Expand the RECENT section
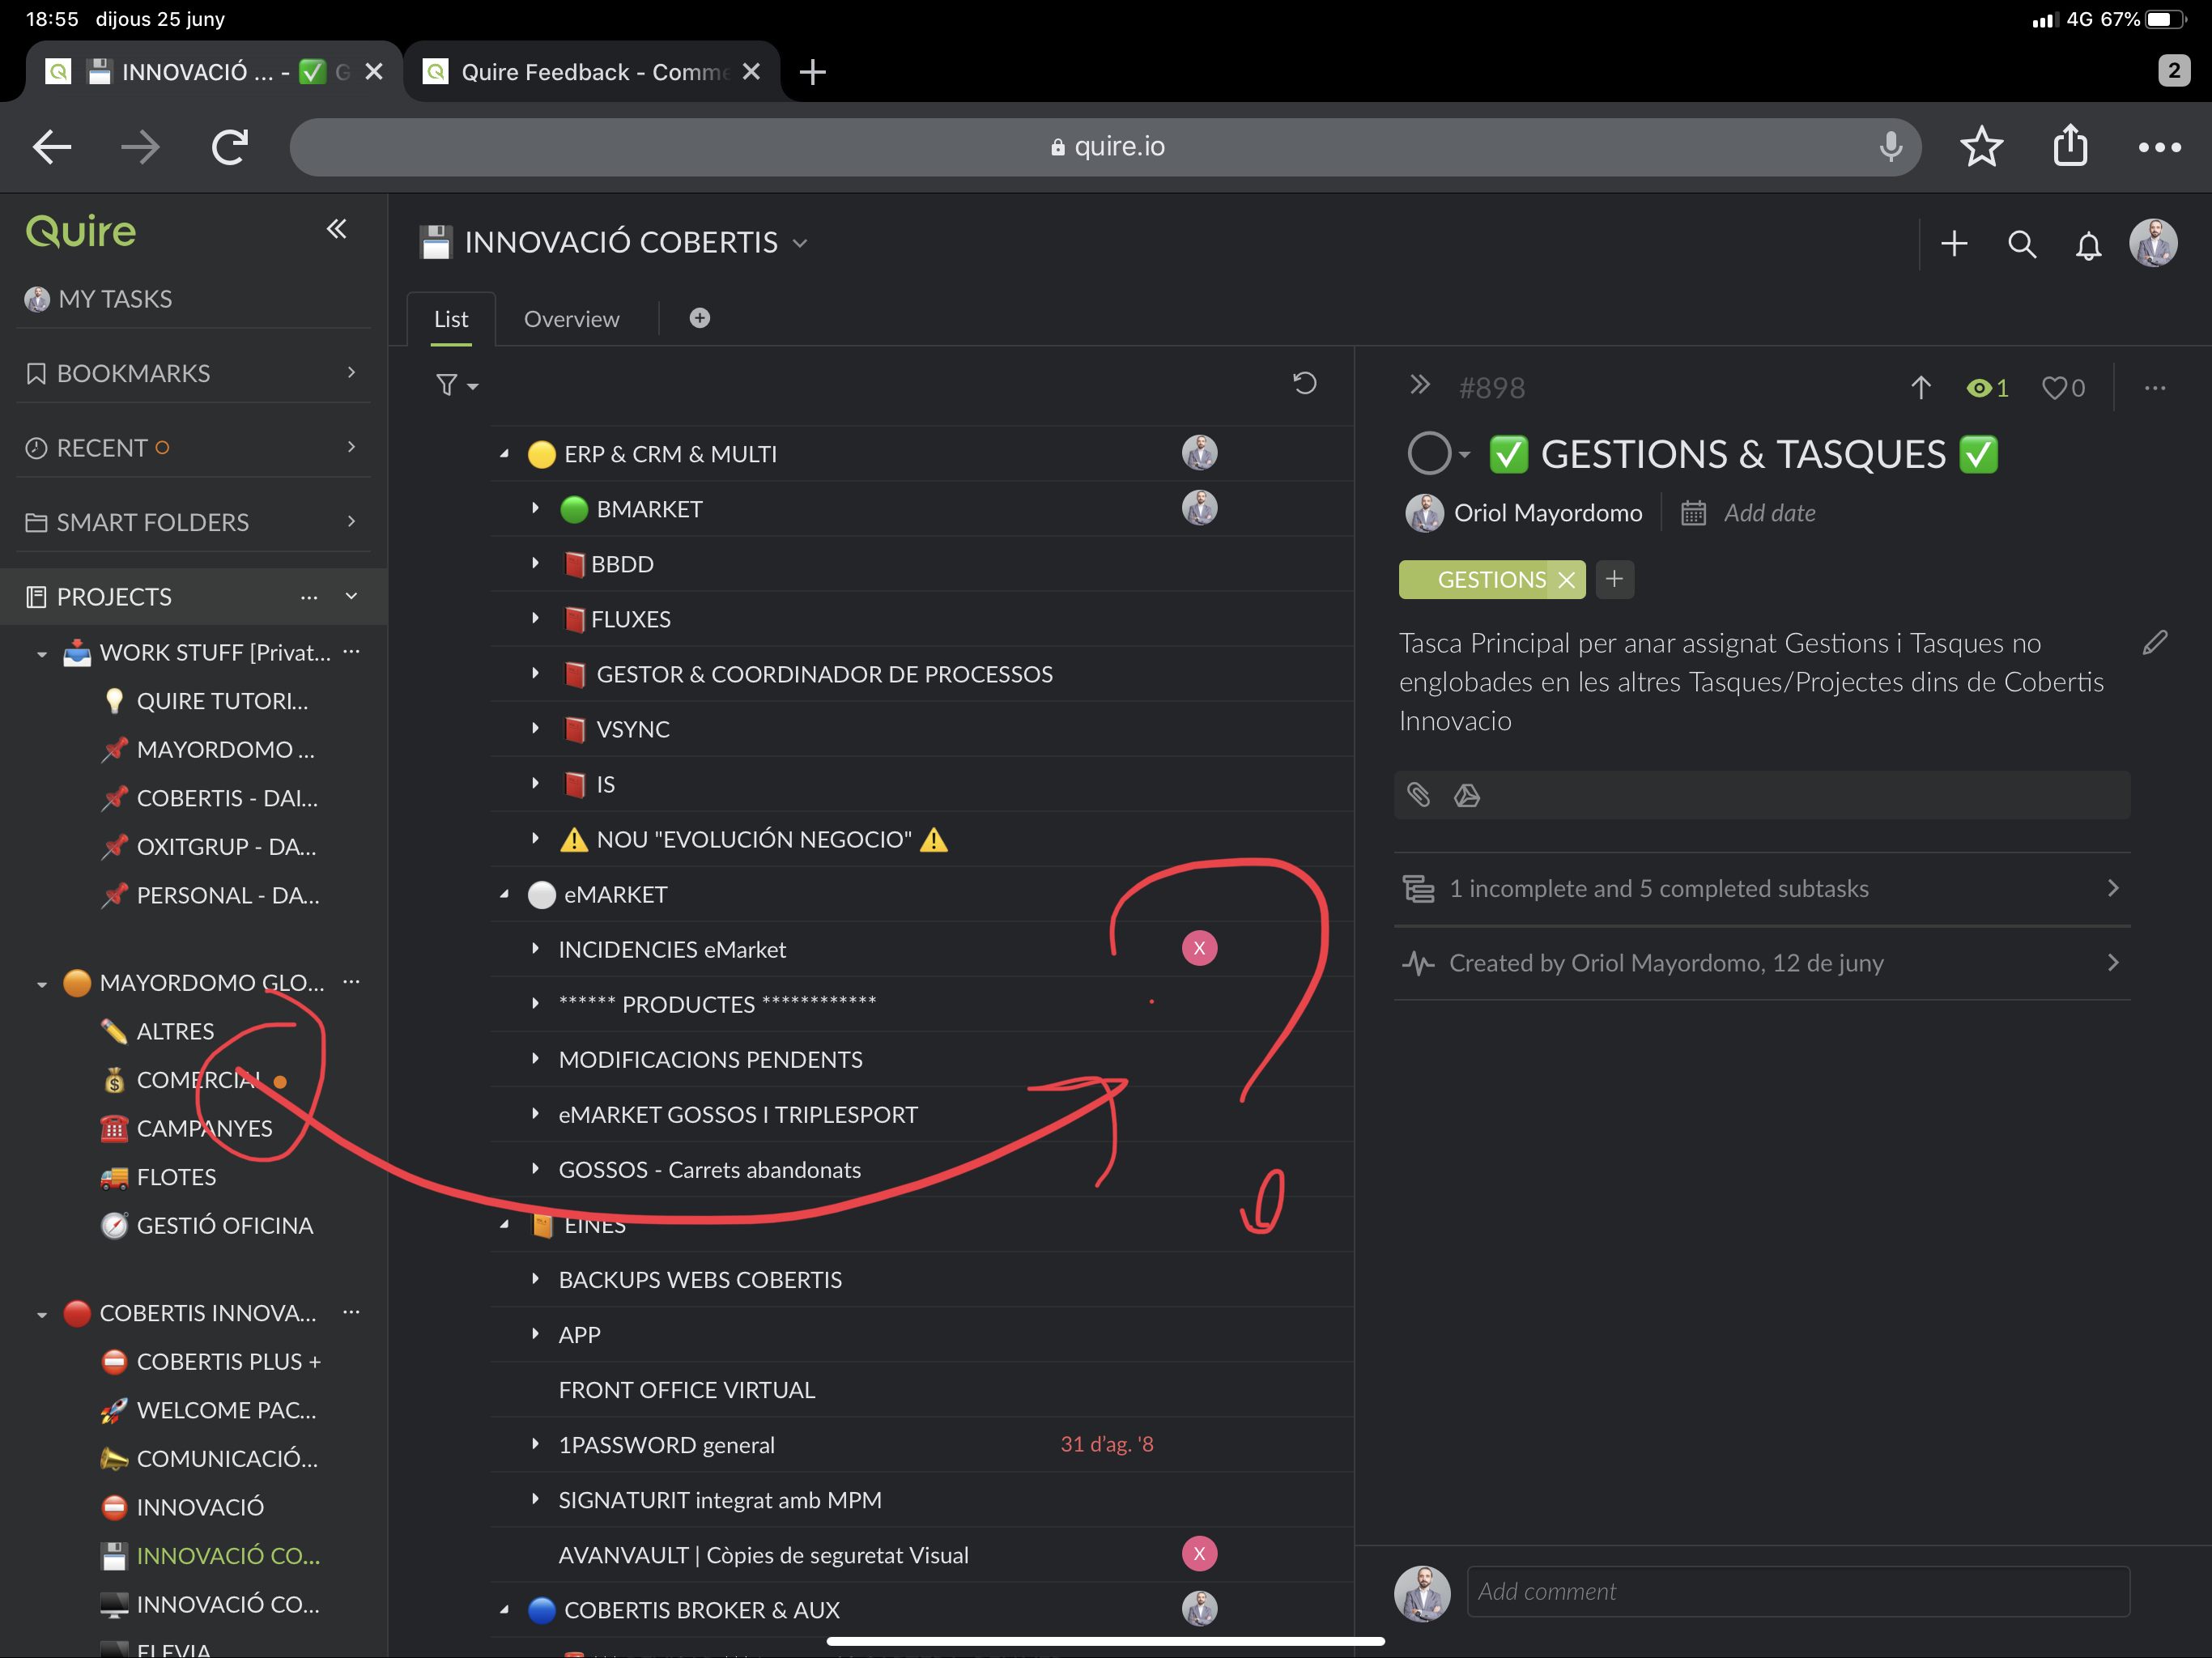This screenshot has height=1658, width=2212. pyautogui.click(x=351, y=446)
